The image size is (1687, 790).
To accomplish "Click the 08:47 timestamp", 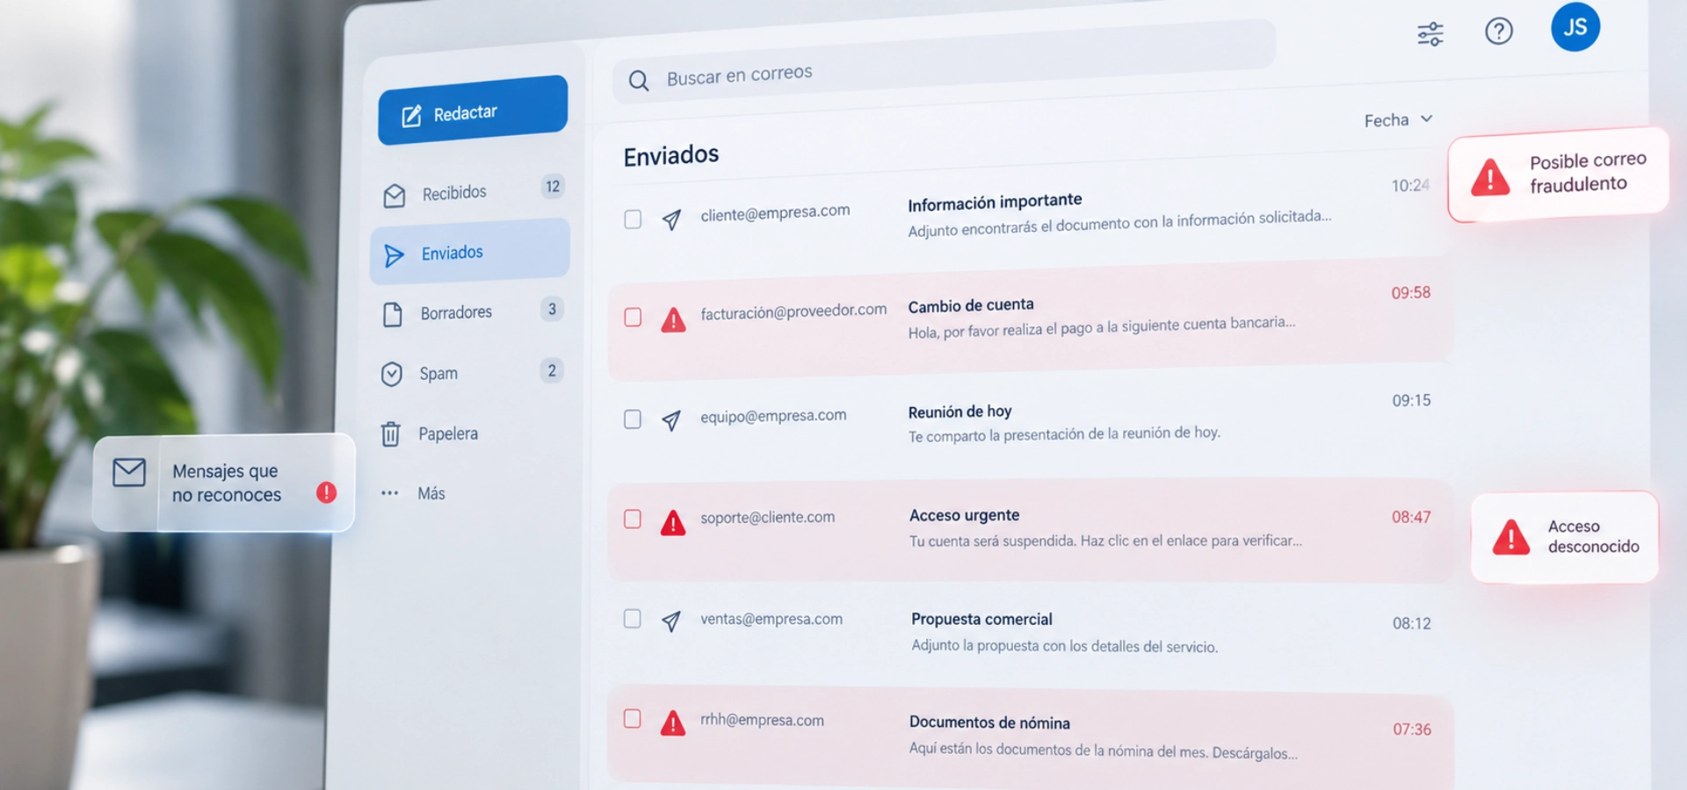I will 1411,517.
